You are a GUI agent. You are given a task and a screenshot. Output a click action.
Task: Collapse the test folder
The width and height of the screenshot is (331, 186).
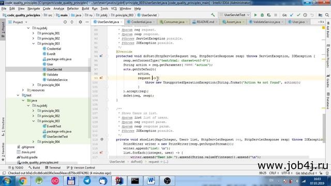(x=18, y=95)
